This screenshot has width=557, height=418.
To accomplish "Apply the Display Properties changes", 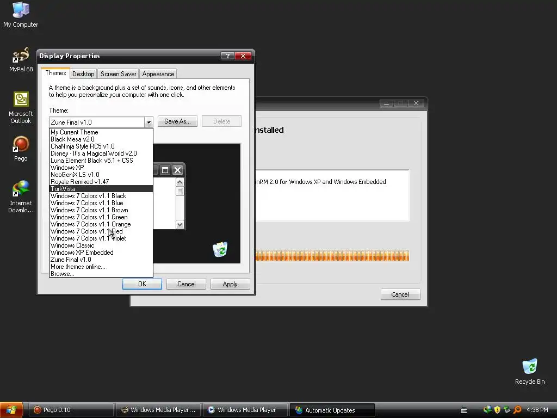I will [x=230, y=284].
